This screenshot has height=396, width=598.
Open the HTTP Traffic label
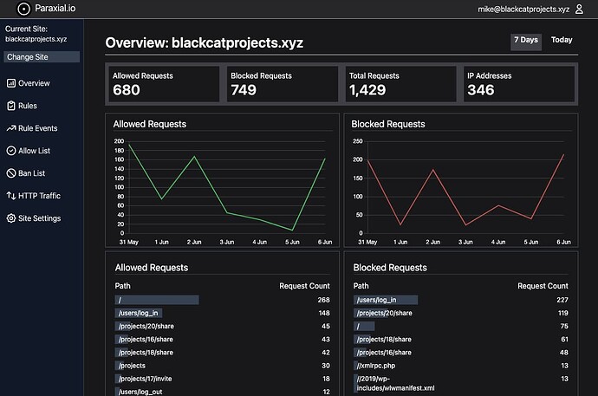coord(39,196)
